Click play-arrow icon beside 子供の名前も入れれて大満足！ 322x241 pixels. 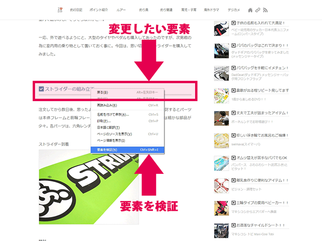233,23
